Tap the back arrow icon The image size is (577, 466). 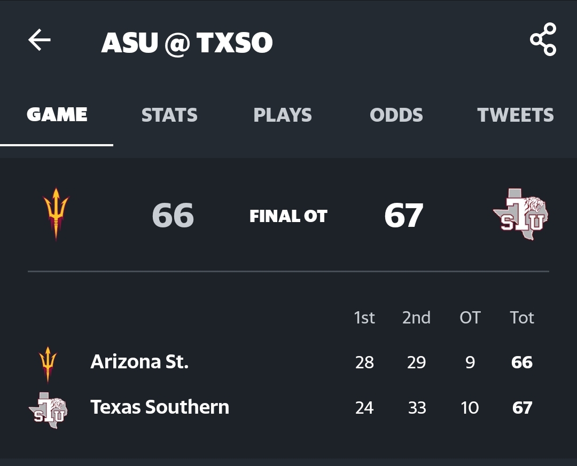pos(40,40)
